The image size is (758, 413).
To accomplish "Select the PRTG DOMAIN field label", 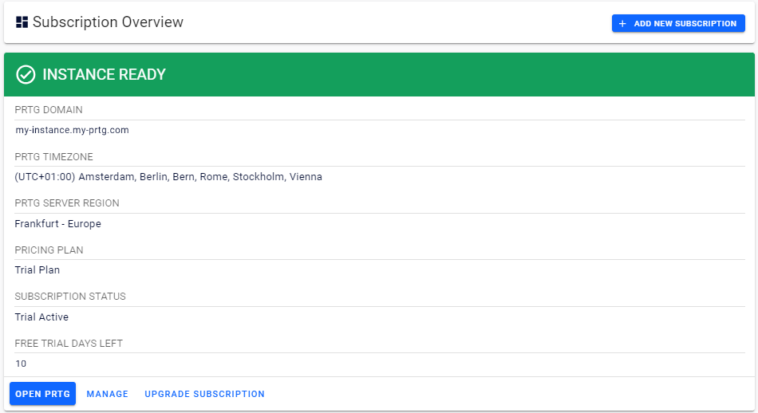I will 49,110.
